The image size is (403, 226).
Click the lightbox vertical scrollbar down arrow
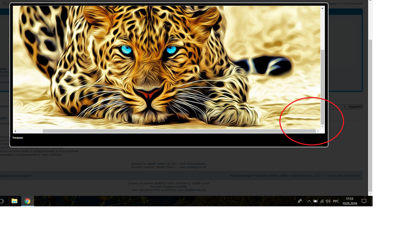(x=322, y=126)
